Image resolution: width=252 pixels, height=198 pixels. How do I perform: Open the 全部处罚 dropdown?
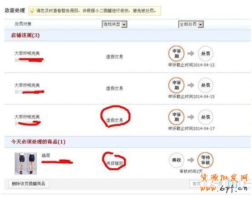click(191, 24)
